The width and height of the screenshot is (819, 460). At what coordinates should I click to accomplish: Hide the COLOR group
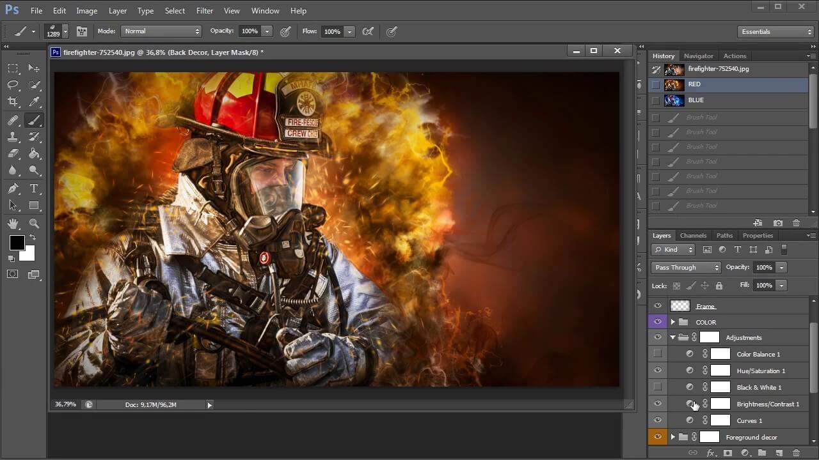658,322
